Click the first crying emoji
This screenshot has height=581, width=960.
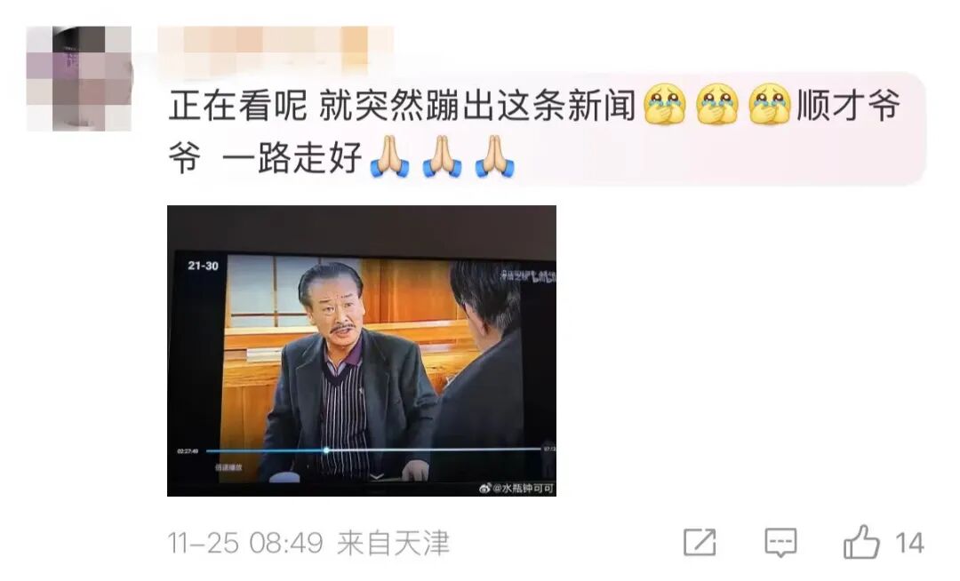pos(665,105)
